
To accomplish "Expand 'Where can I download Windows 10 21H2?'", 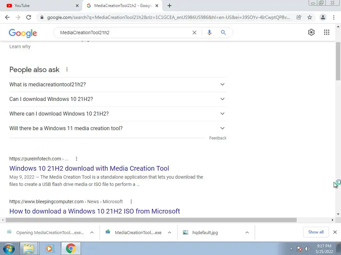I will 118,114.
